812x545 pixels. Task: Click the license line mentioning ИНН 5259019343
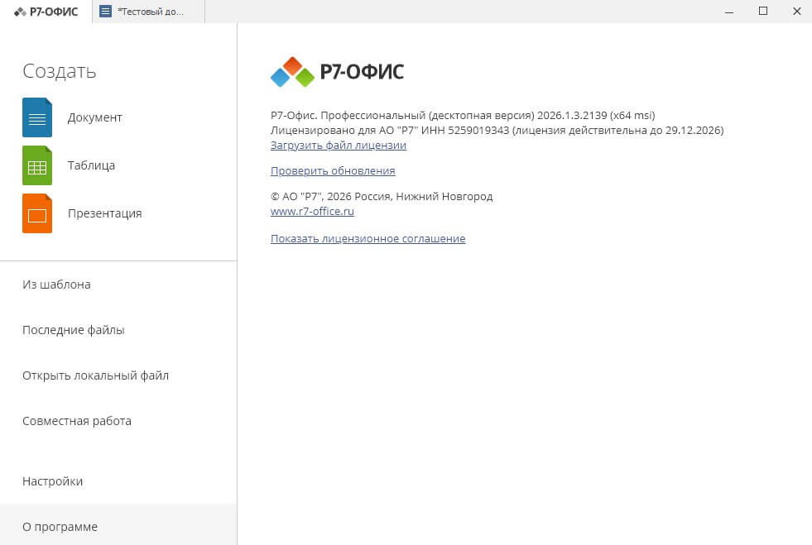click(497, 131)
